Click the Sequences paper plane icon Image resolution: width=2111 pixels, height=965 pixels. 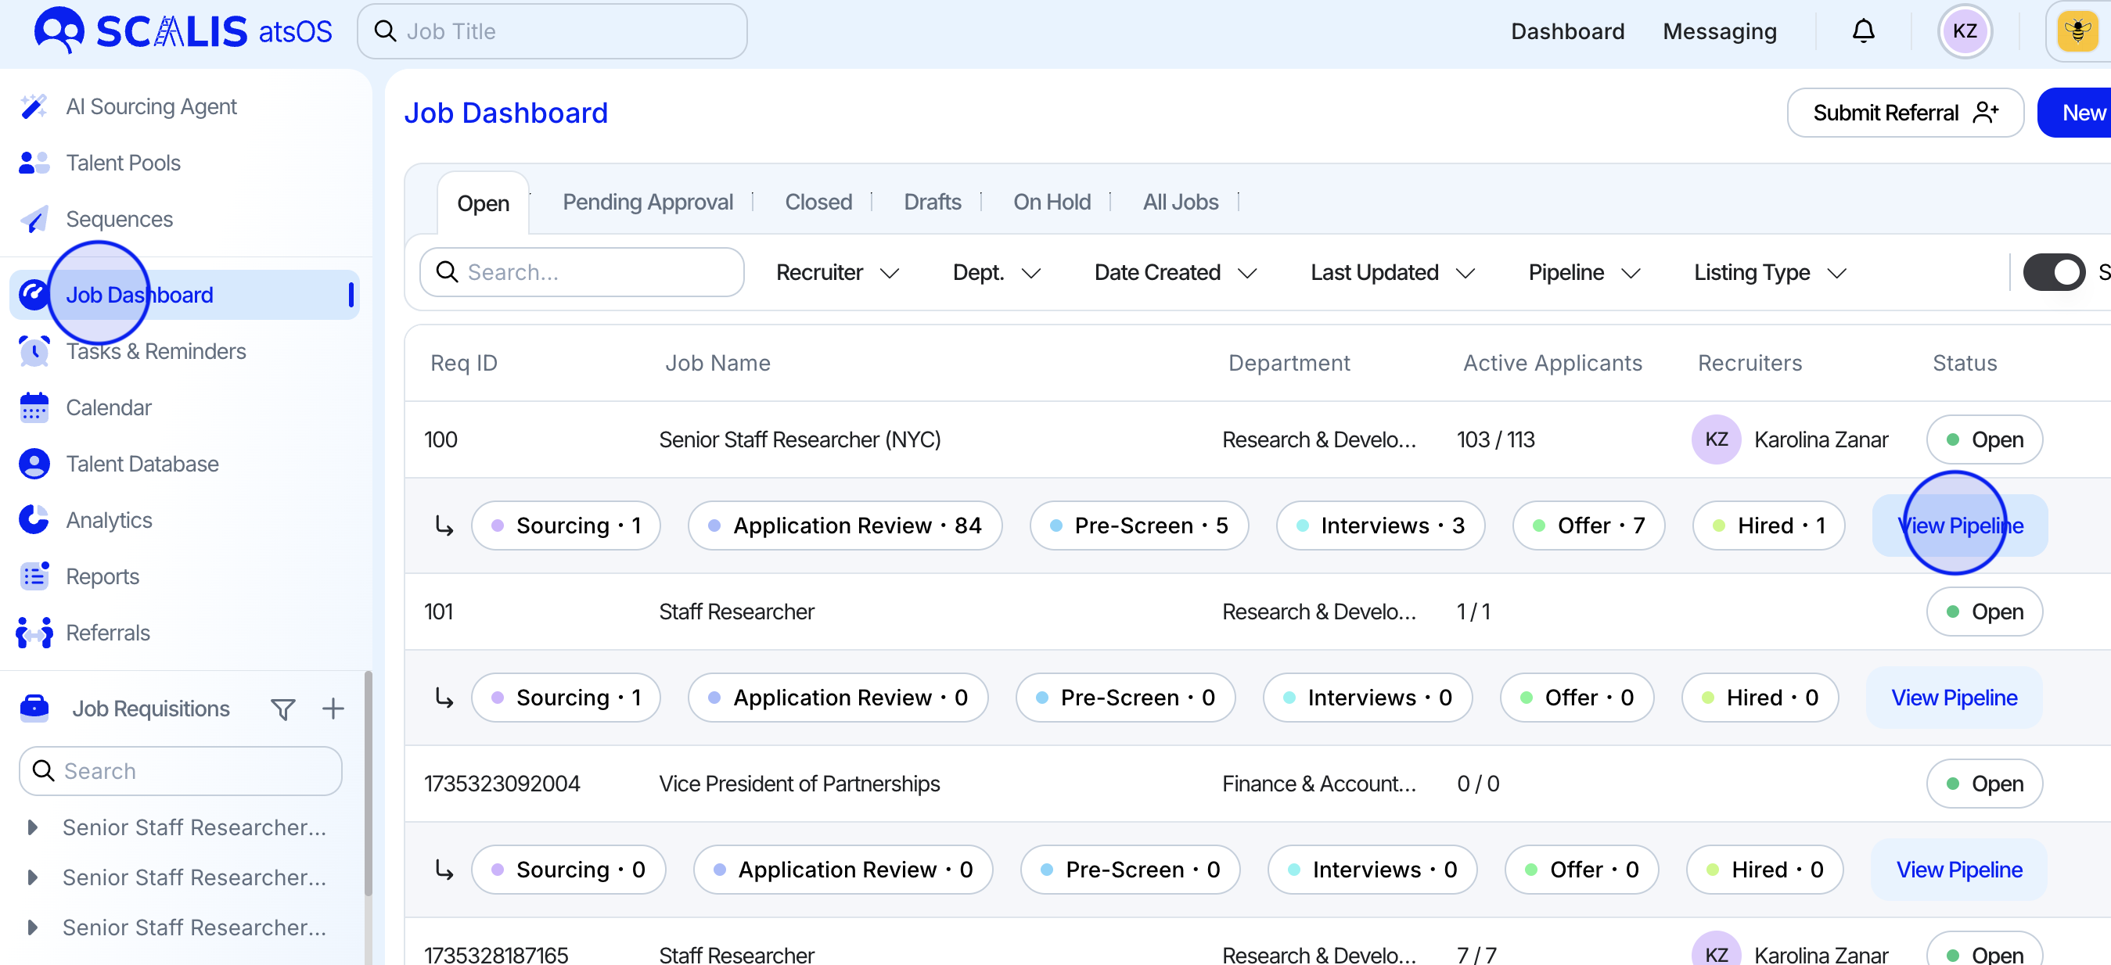coord(34,220)
